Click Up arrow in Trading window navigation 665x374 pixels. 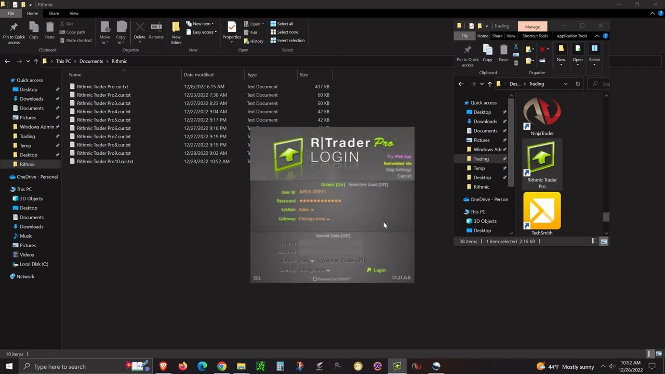(x=489, y=84)
